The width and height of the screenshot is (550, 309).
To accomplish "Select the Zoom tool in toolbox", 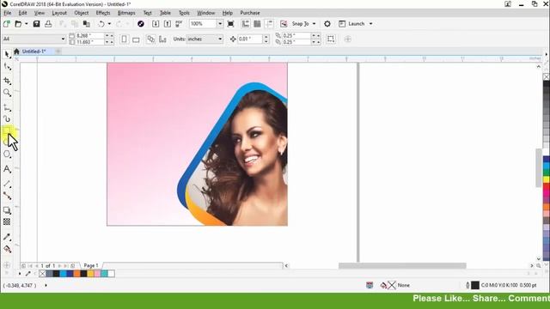I will pyautogui.click(x=8, y=93).
